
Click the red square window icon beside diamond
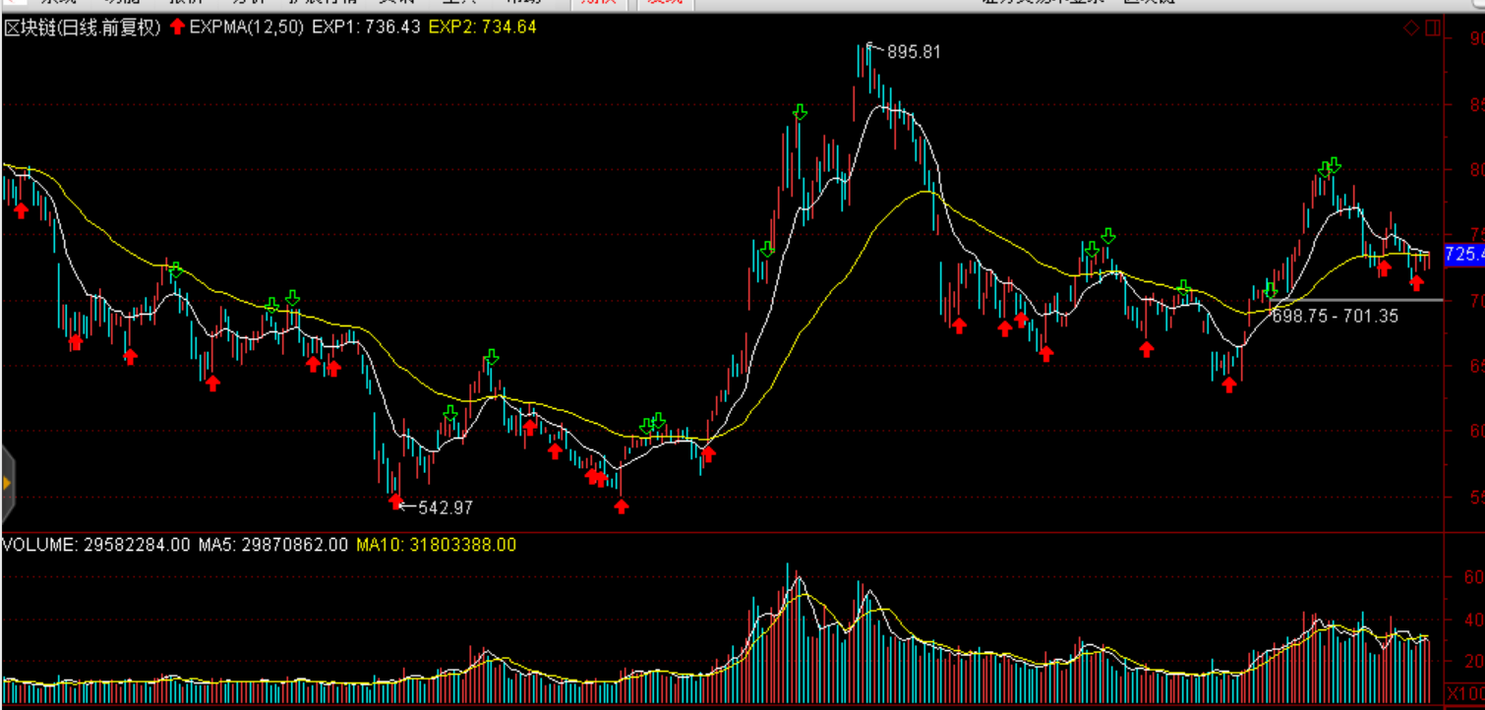(1432, 29)
